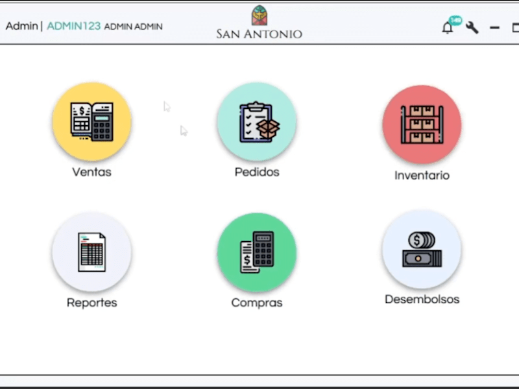Image resolution: width=519 pixels, height=389 pixels.
Task: Click the Pedidos label
Action: coord(257,172)
